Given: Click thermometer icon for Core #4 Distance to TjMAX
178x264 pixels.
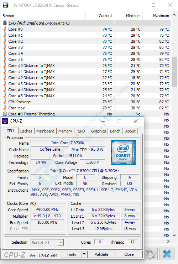Looking at the screenshot, I should click(5, 90).
